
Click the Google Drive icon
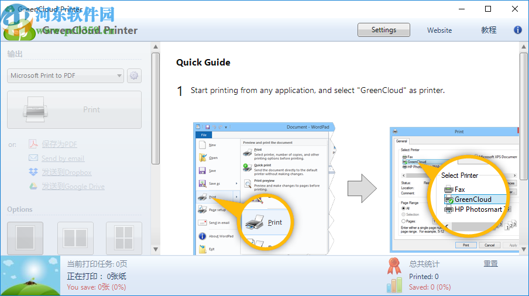point(33,186)
